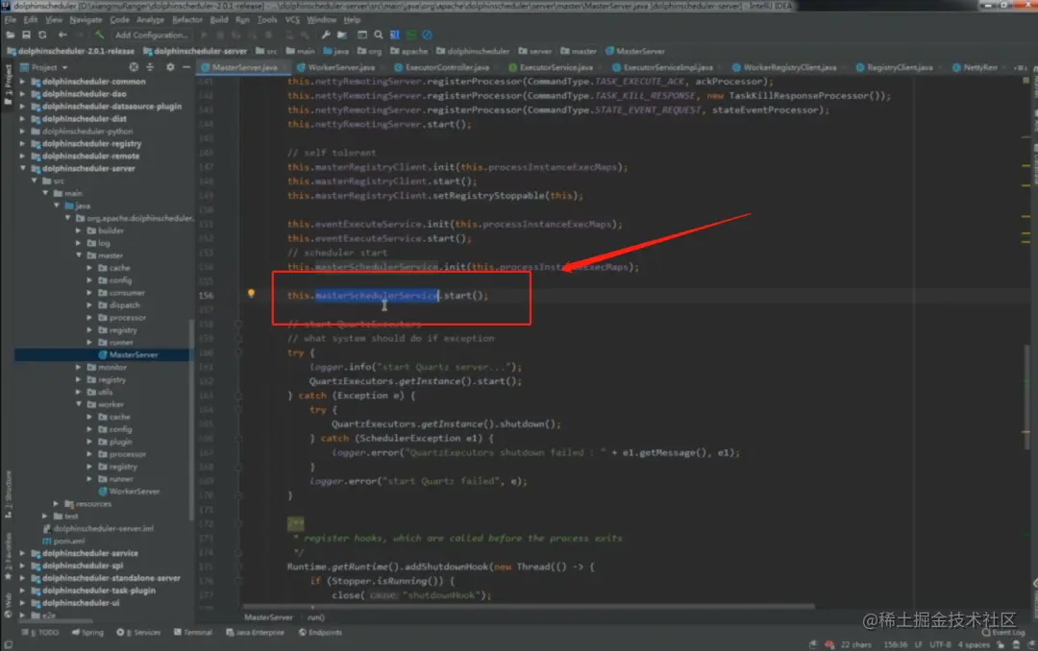Open the Spring tool window
Screen dimensions: 1038x651
87,633
